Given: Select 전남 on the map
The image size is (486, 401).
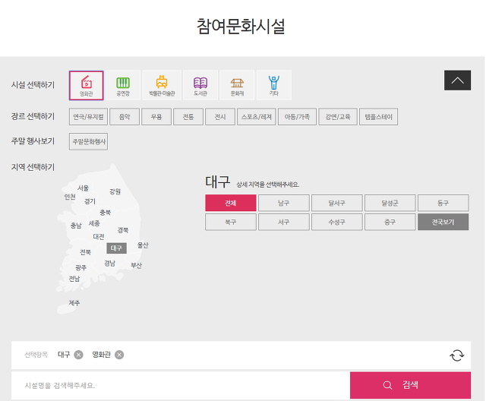Looking at the screenshot, I should pos(74,279).
